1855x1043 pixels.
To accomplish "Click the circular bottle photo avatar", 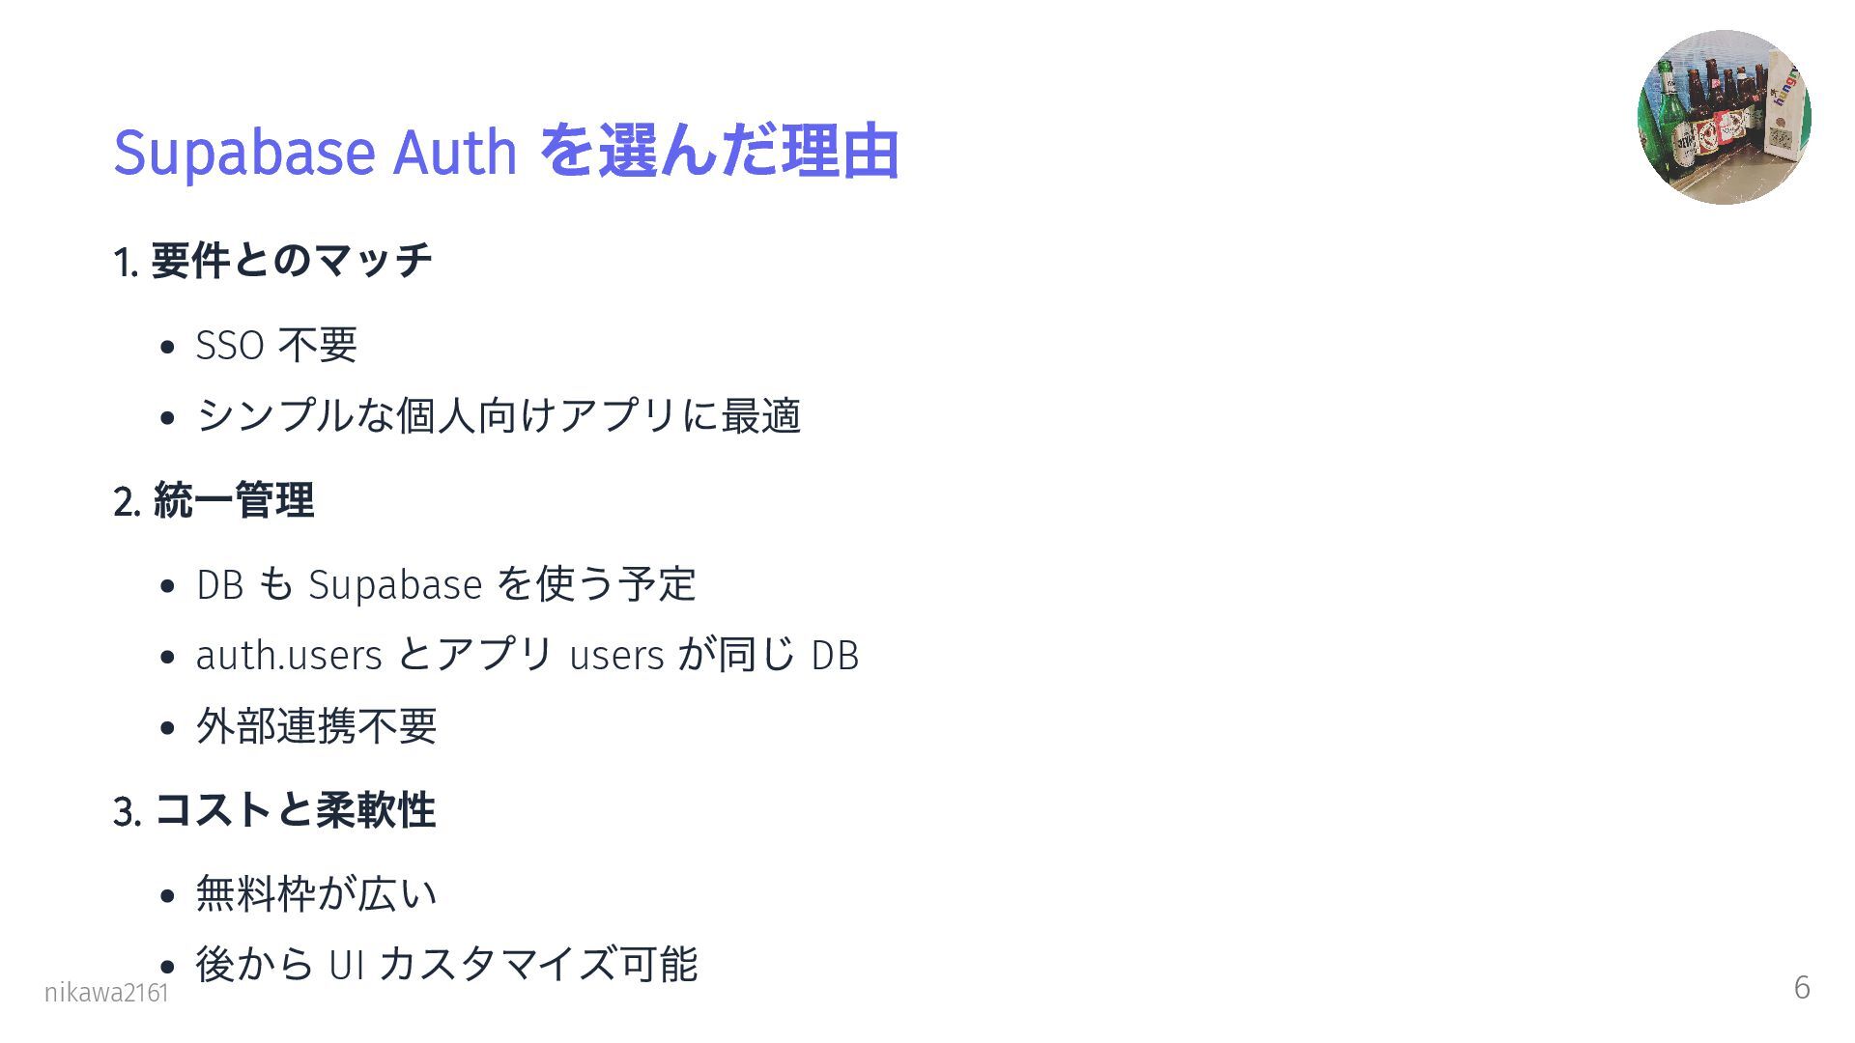I will click(1725, 117).
